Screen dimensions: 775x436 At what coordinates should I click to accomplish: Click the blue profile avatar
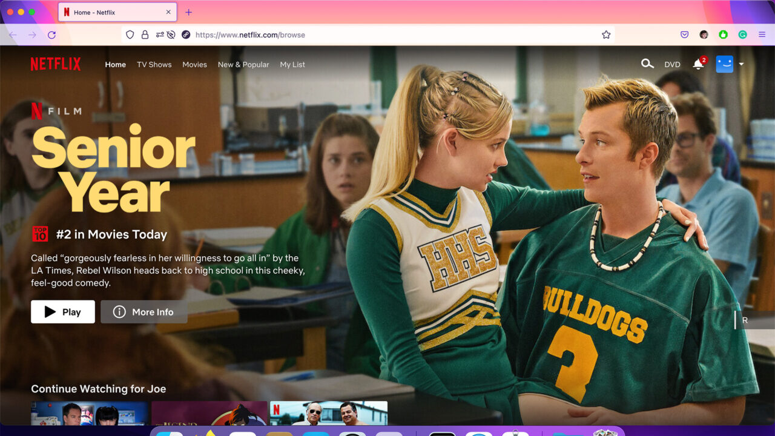pyautogui.click(x=724, y=64)
